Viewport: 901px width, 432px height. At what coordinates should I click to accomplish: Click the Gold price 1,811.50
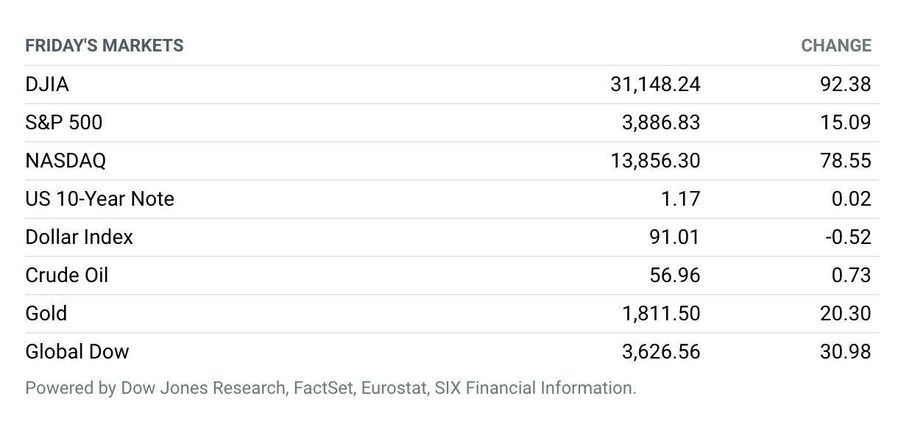pos(661,314)
